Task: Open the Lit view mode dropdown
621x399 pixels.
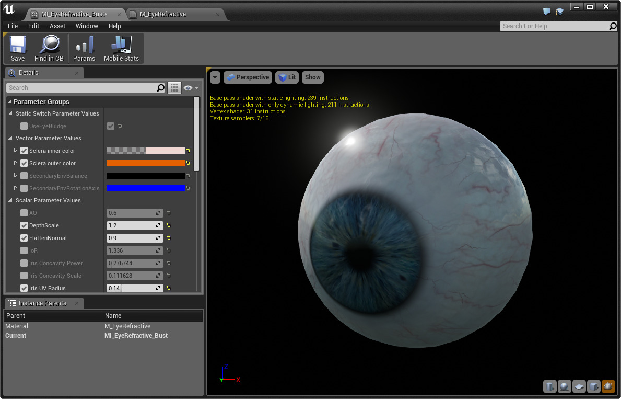Action: (287, 77)
